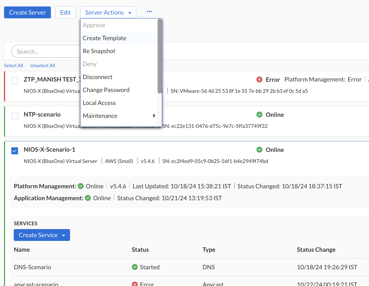Image resolution: width=369 pixels, height=286 pixels.
Task: Choose Disconnect from the actions menu
Action: click(98, 77)
